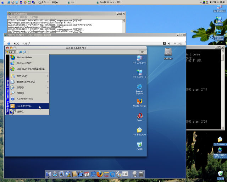
Task: Launch Internet Explorer from Mac dock
Action: 93,174
